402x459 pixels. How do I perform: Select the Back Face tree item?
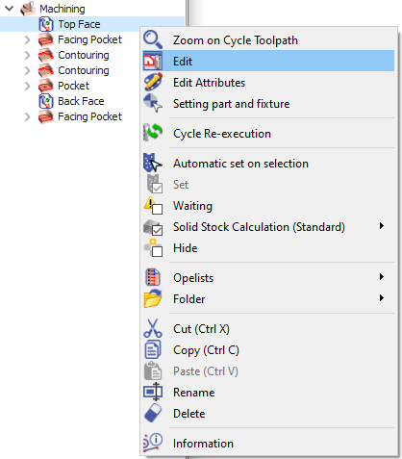[x=81, y=101]
